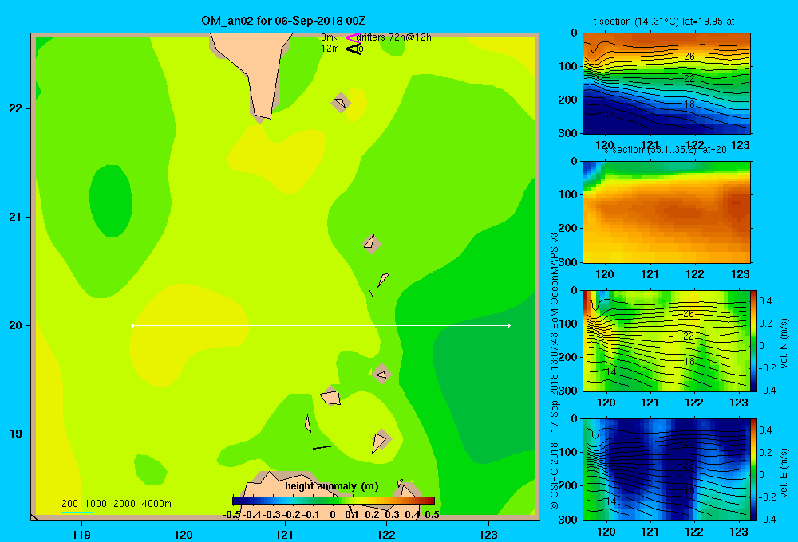Screen dimensions: 798x542
Task: Select the west endpoint diamond of the white transect line
Action: tap(132, 325)
